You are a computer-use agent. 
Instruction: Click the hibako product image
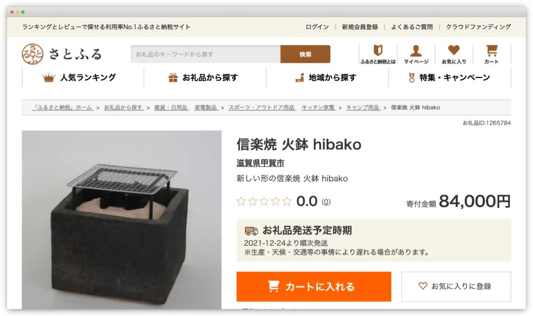pos(122,220)
